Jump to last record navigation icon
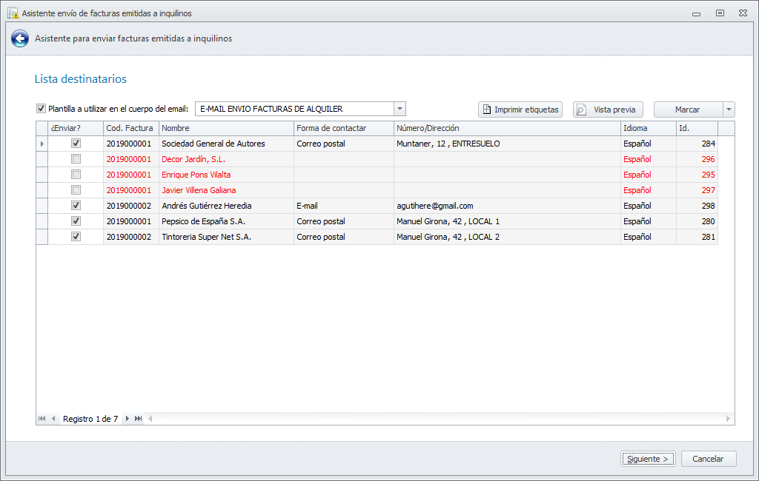The image size is (759, 481). point(139,419)
